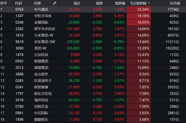Open 华虹半导体 stock name
Viewport: 186px width, 123px height.
coord(43,16)
